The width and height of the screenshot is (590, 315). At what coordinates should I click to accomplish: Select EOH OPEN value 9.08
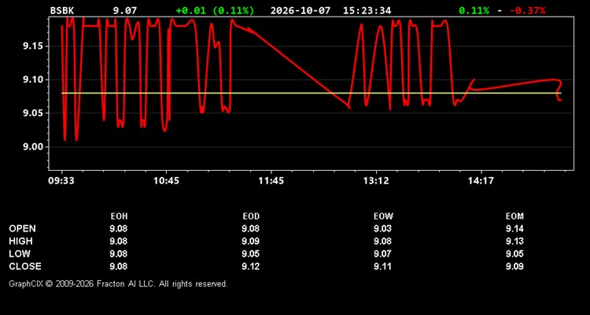pyautogui.click(x=119, y=228)
